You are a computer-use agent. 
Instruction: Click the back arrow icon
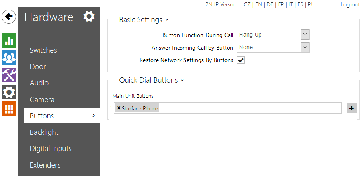click(9, 17)
